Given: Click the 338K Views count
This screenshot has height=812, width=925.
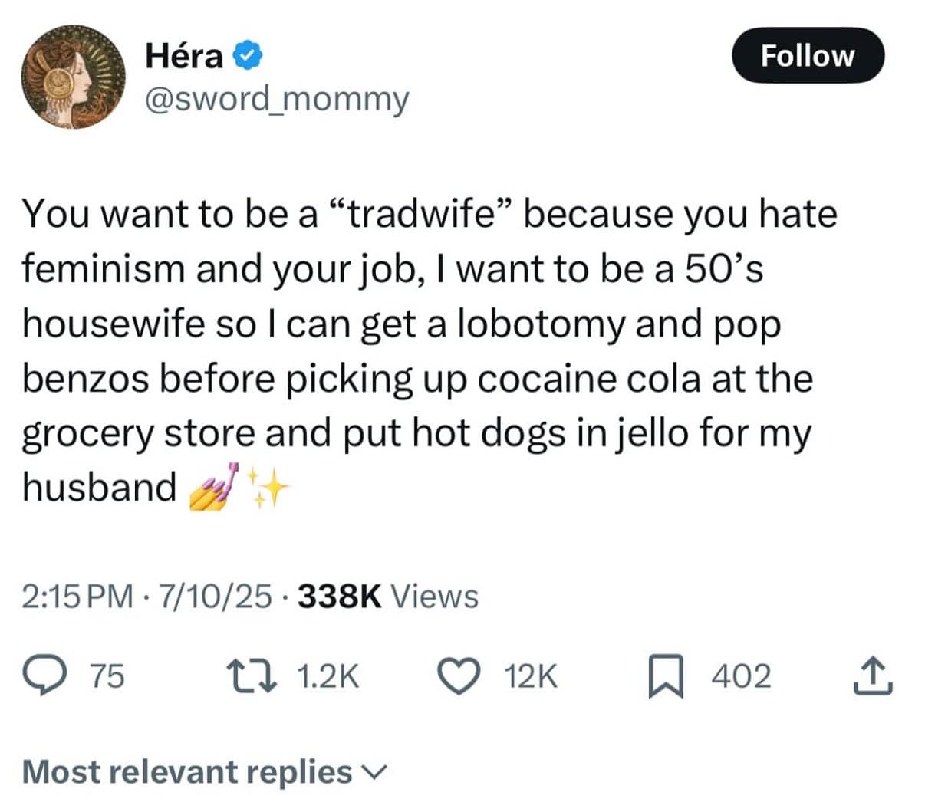Looking at the screenshot, I should click(387, 596).
